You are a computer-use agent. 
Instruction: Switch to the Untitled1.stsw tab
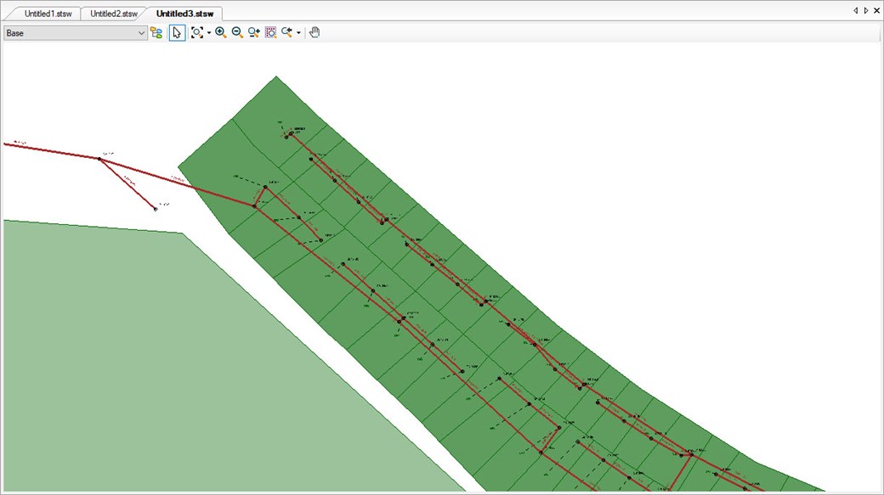click(x=48, y=14)
